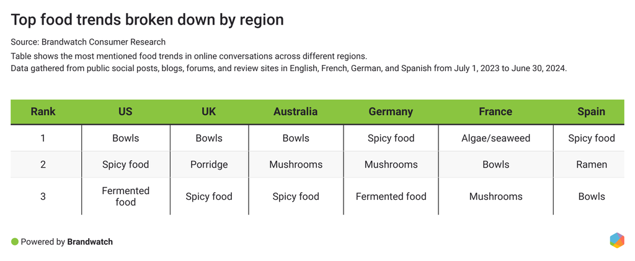
Task: Click the Algae/seaweed cell under France
Action: 495,138
